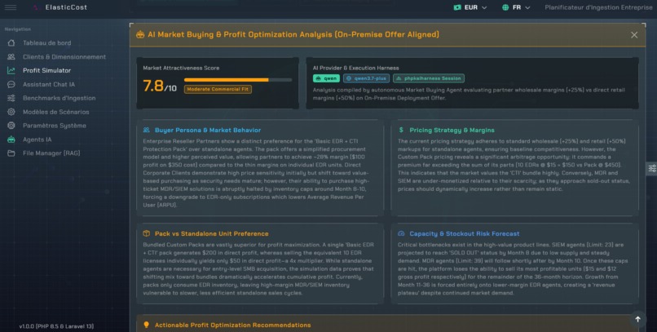Click the v1.0.0 version footer text

(56, 326)
